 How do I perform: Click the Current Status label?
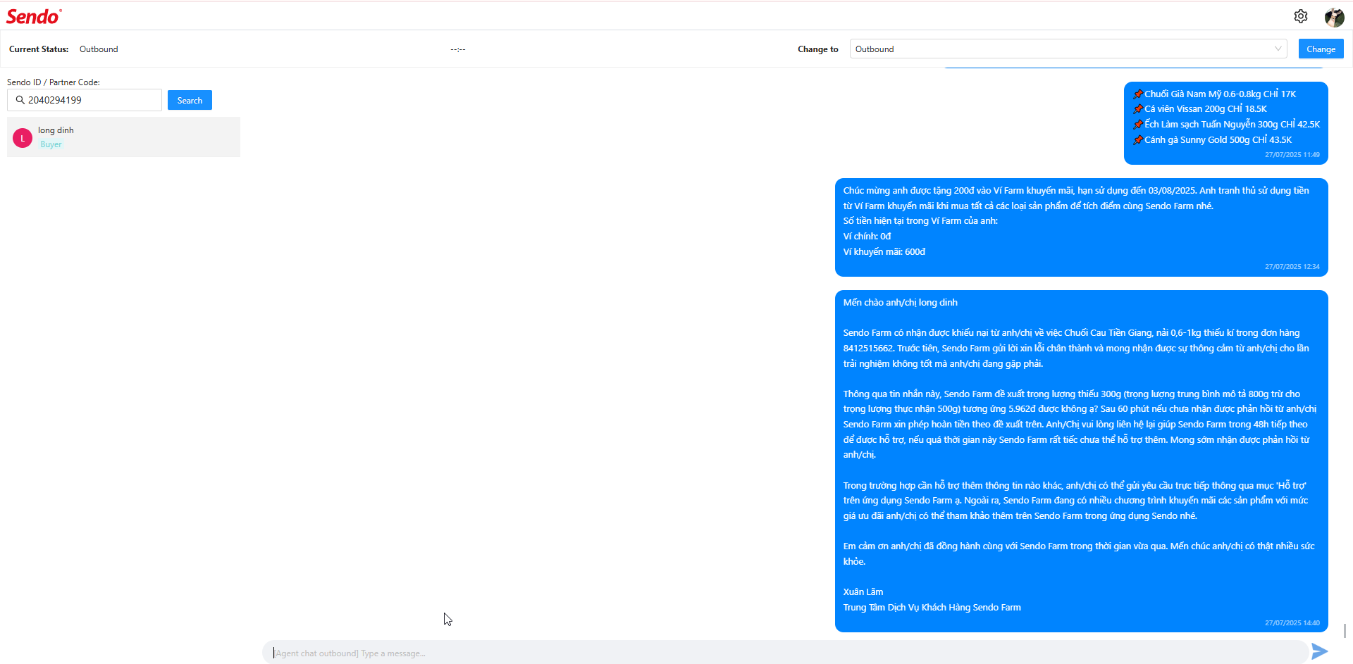39,49
